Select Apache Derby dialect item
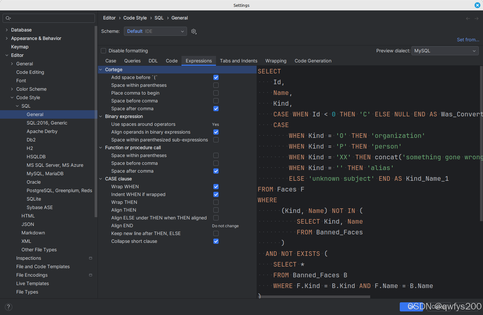 (x=42, y=131)
